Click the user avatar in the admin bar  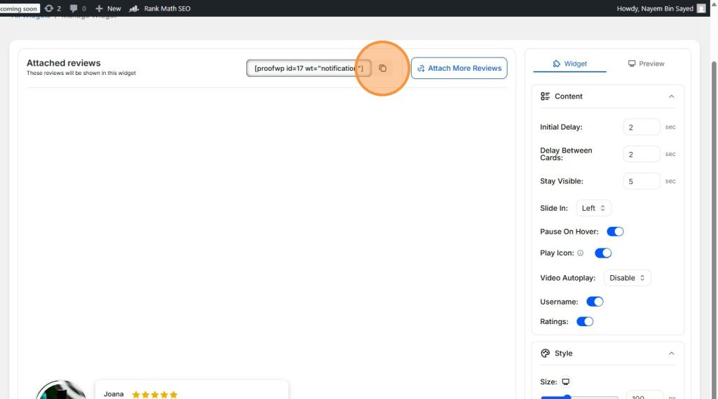click(701, 8)
